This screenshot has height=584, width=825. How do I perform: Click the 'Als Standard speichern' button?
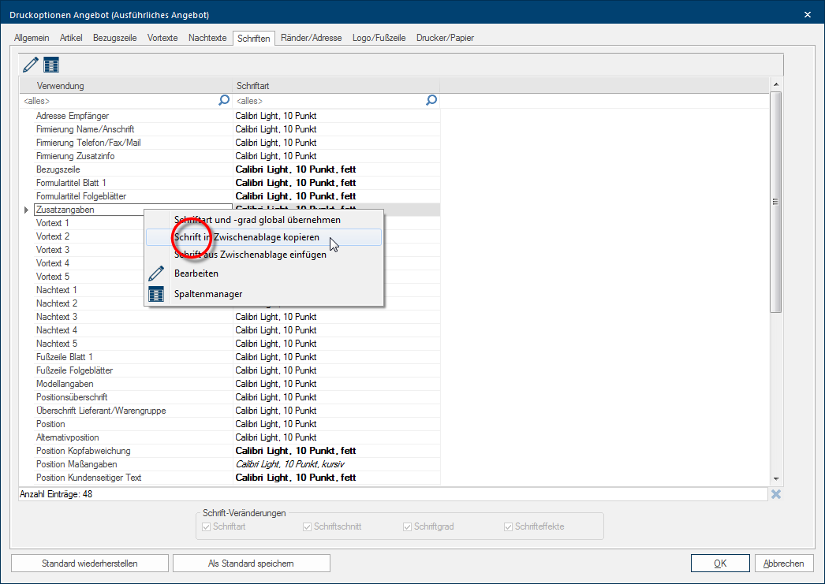point(251,563)
